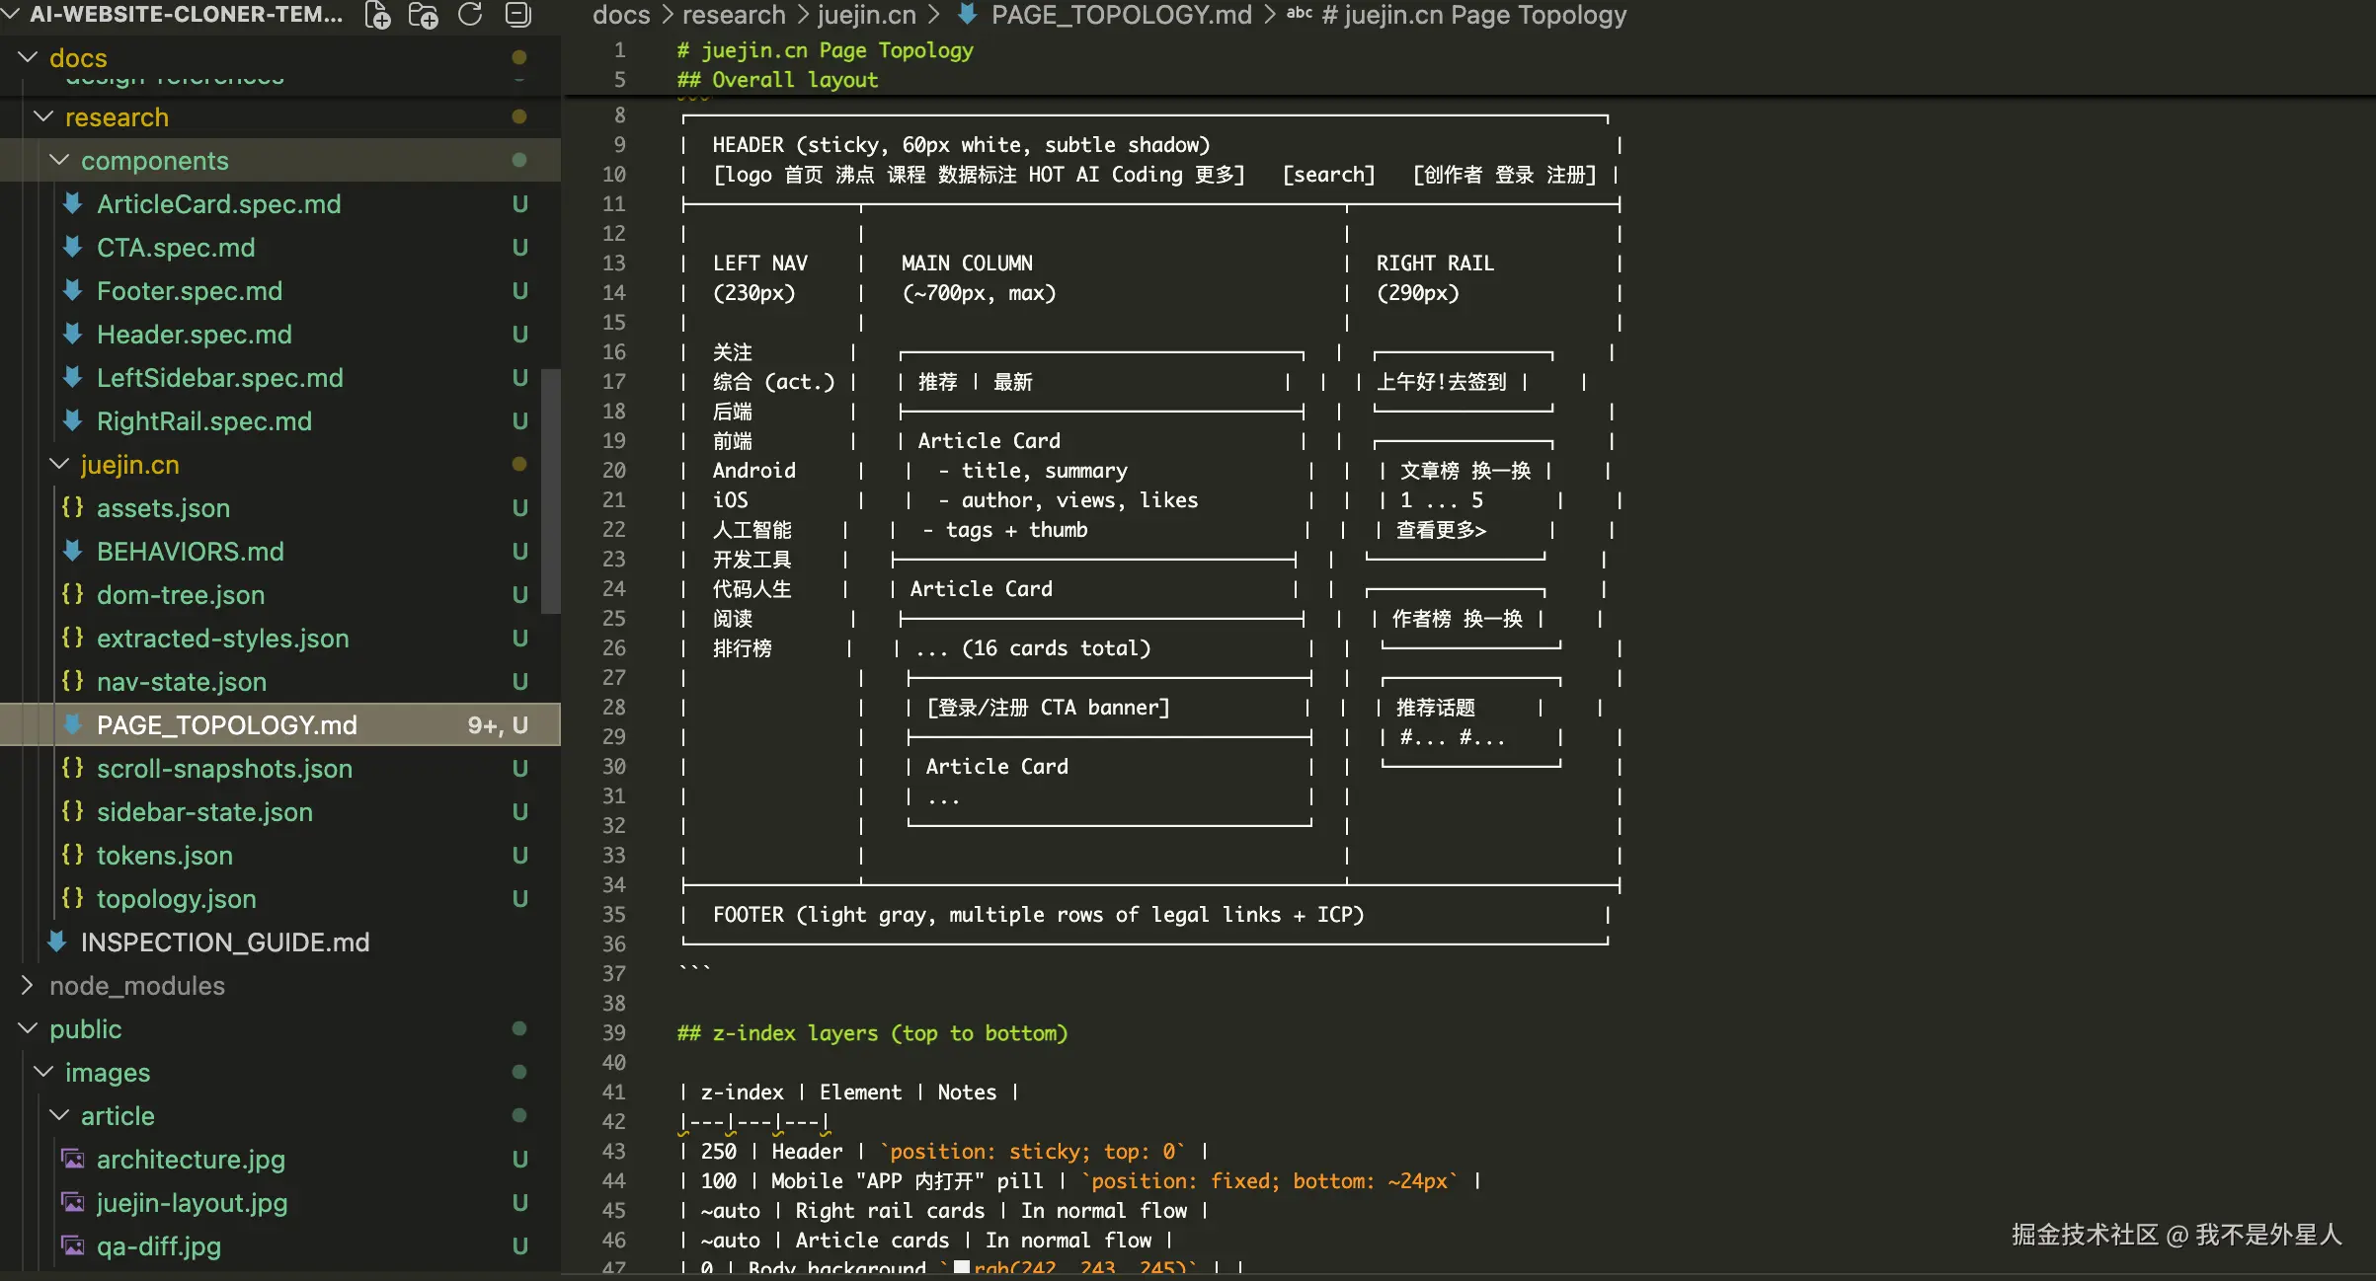2376x1281 pixels.
Task: Collapse all folders in explorer
Action: pyautogui.click(x=517, y=15)
